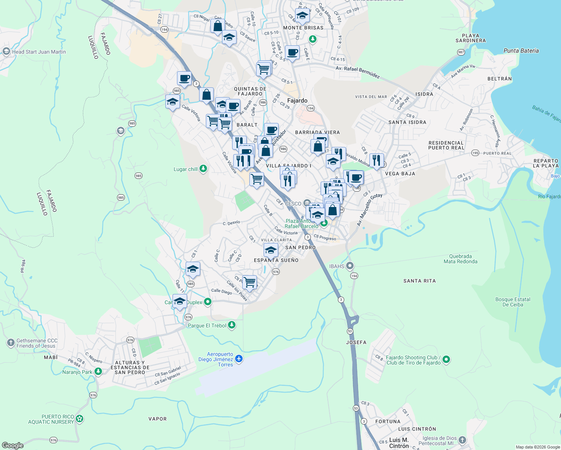Open the Puerto Rico Aquatic Nursery marker
Screen dimensions: 561x450
(79, 419)
